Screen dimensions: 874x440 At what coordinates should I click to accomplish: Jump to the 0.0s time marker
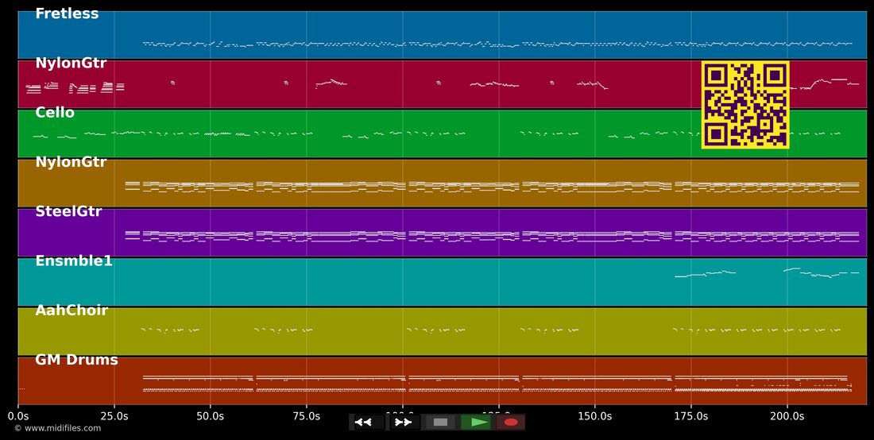click(18, 416)
